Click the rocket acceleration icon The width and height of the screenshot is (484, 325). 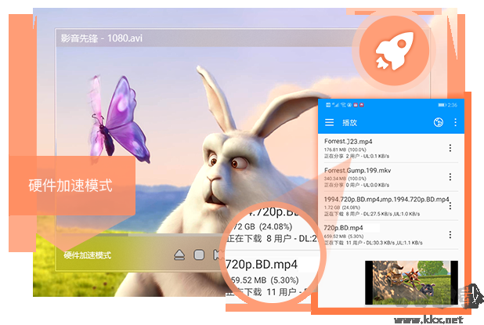point(394,51)
